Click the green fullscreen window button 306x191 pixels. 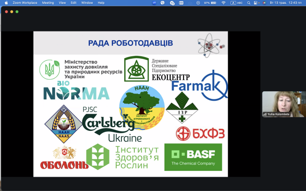pyautogui.click(x=17, y=11)
